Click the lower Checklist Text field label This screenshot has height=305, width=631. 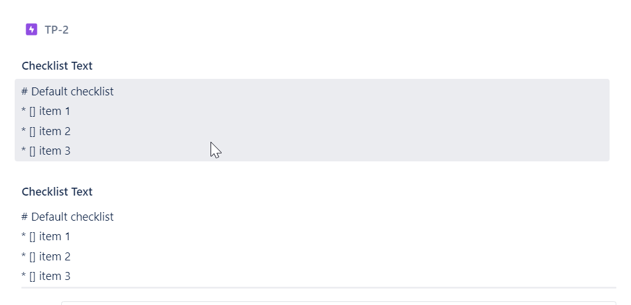(x=57, y=192)
